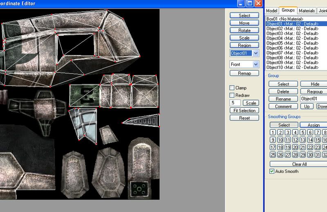Click the Rename group button
Image resolution: width=327 pixels, height=212 pixels.
283,99
